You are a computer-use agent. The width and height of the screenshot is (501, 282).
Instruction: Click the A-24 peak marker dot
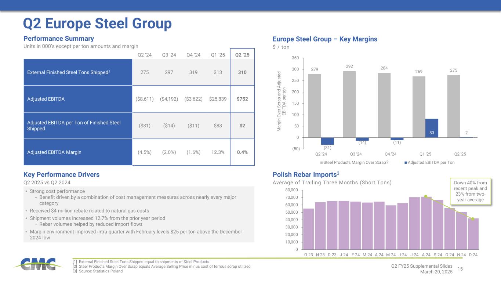tap(426, 196)
